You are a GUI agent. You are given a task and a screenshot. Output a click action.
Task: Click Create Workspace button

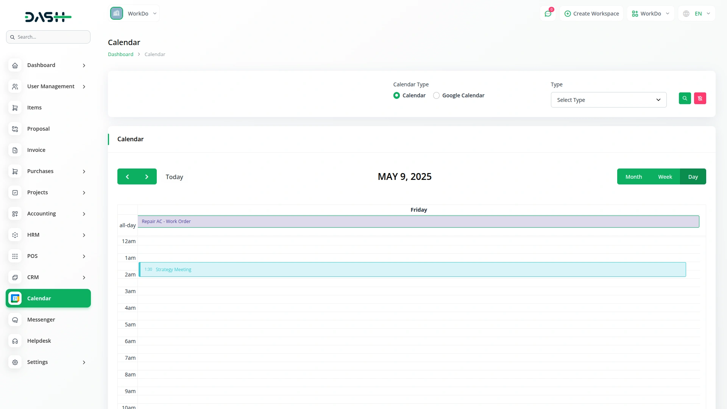tap(591, 14)
